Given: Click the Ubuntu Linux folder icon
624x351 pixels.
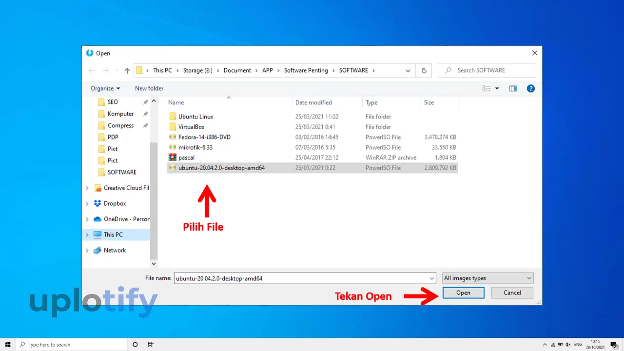Looking at the screenshot, I should pos(172,117).
